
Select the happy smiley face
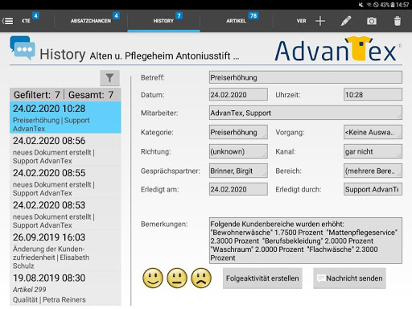coord(153,278)
